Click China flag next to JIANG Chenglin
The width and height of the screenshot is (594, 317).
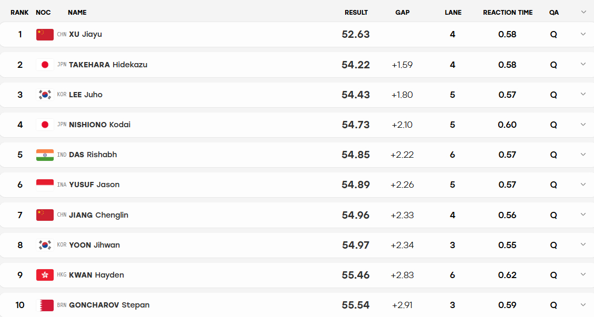pos(45,215)
